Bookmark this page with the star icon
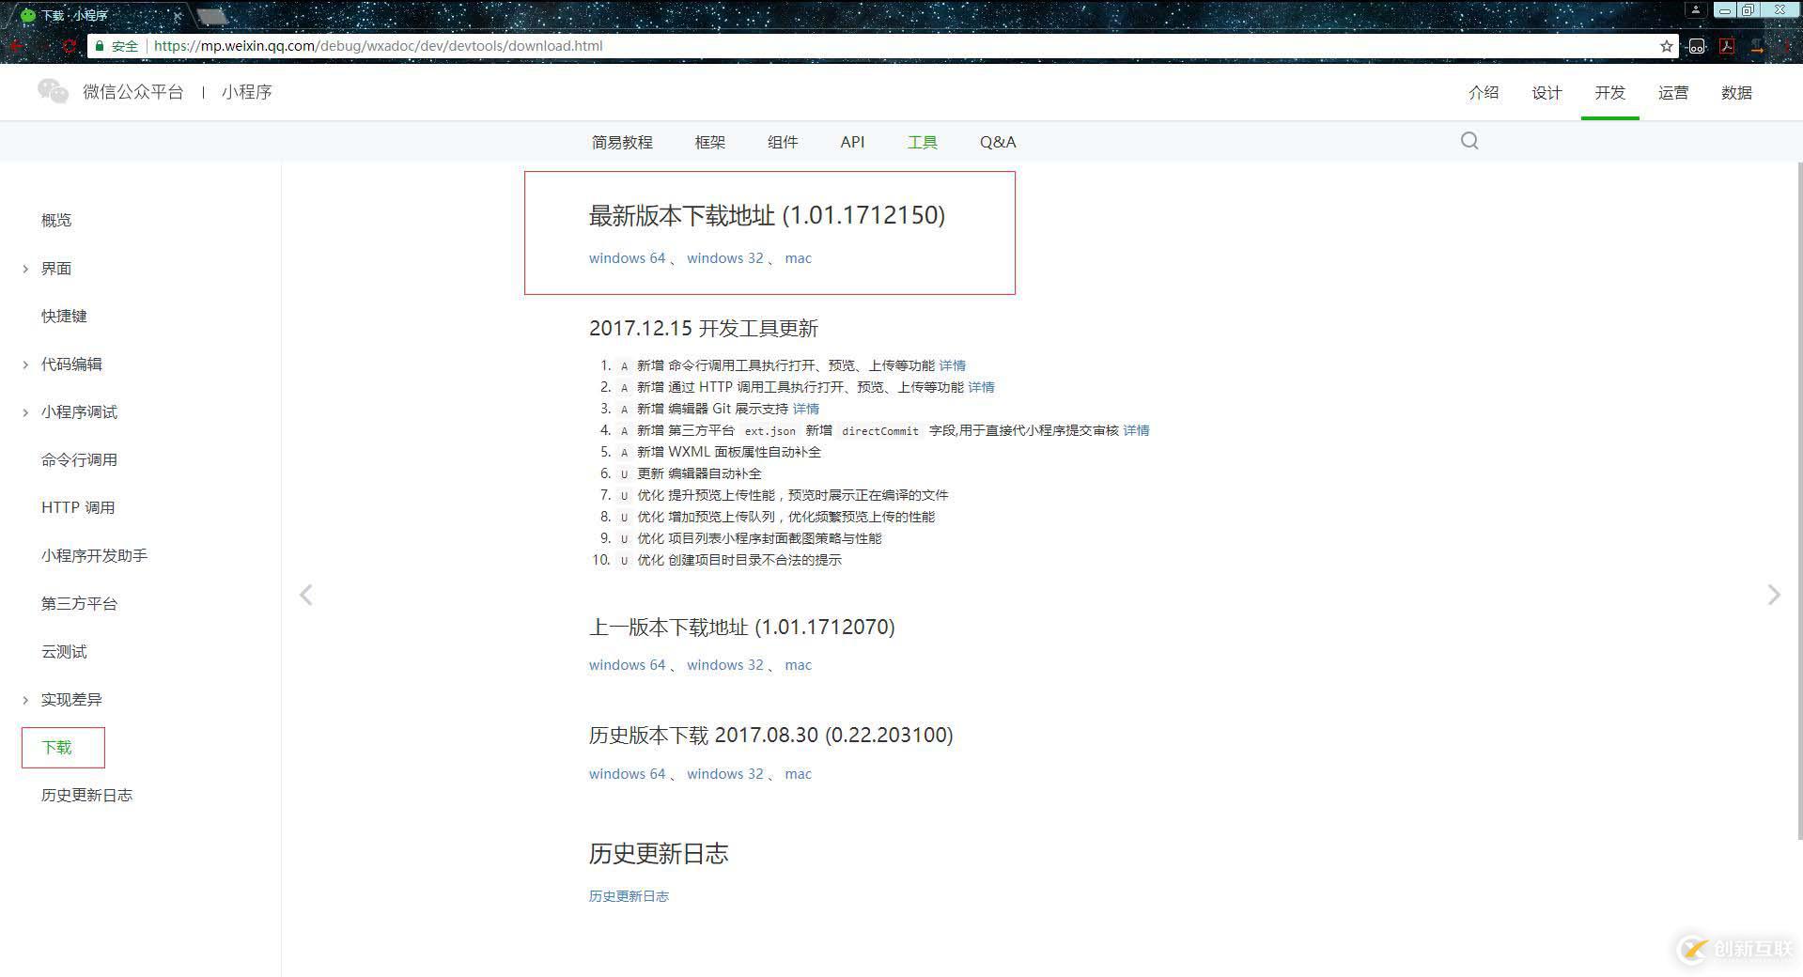Image resolution: width=1803 pixels, height=977 pixels. pos(1667,46)
